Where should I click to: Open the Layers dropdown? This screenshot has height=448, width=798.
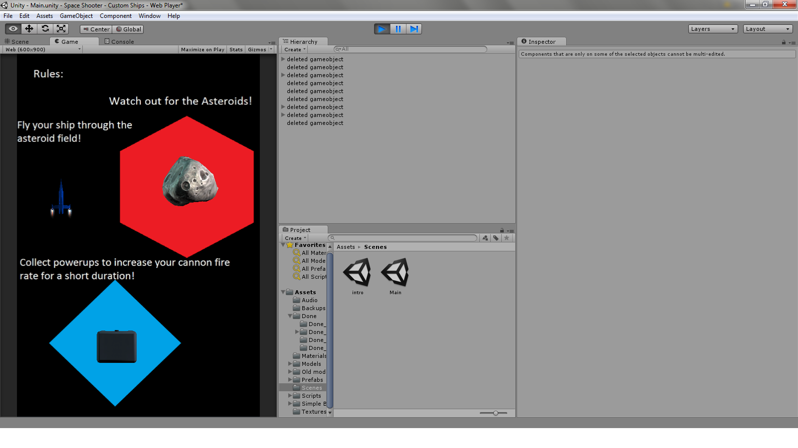coord(712,28)
